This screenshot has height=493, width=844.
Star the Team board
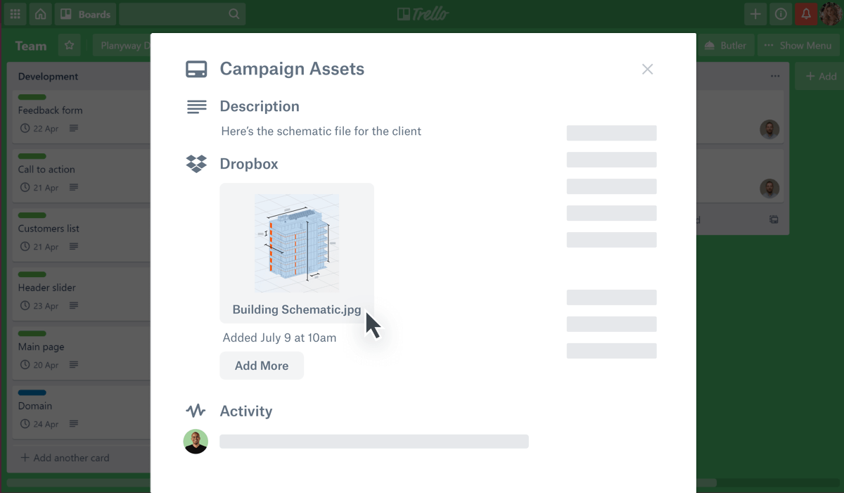(69, 44)
